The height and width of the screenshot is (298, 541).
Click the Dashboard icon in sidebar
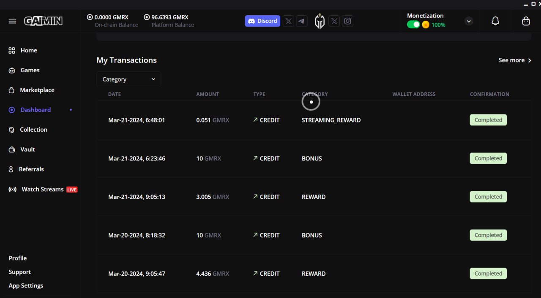[x=12, y=110]
